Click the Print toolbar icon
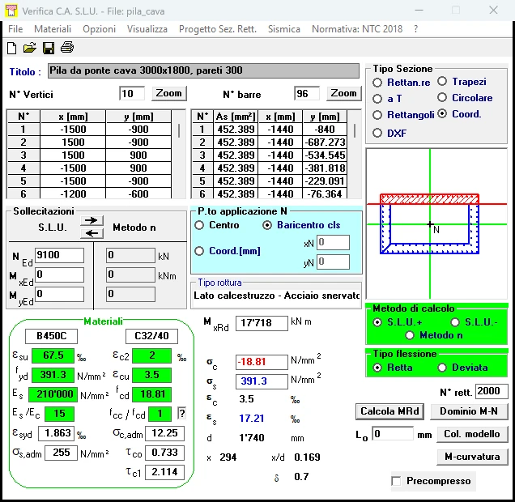 point(67,48)
